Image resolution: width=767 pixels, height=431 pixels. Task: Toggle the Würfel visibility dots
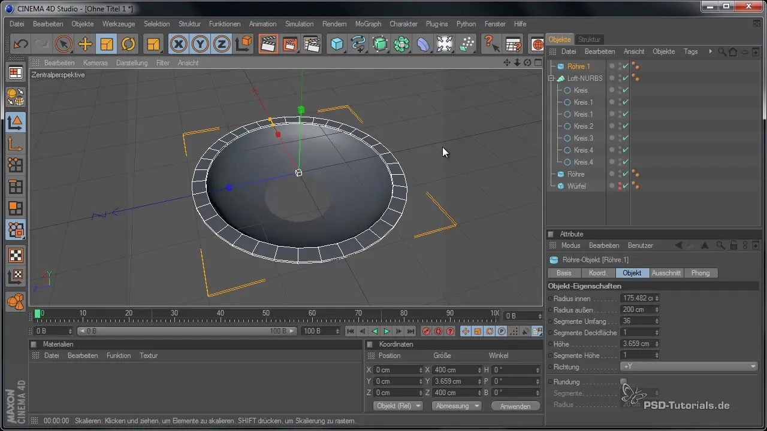[620, 186]
